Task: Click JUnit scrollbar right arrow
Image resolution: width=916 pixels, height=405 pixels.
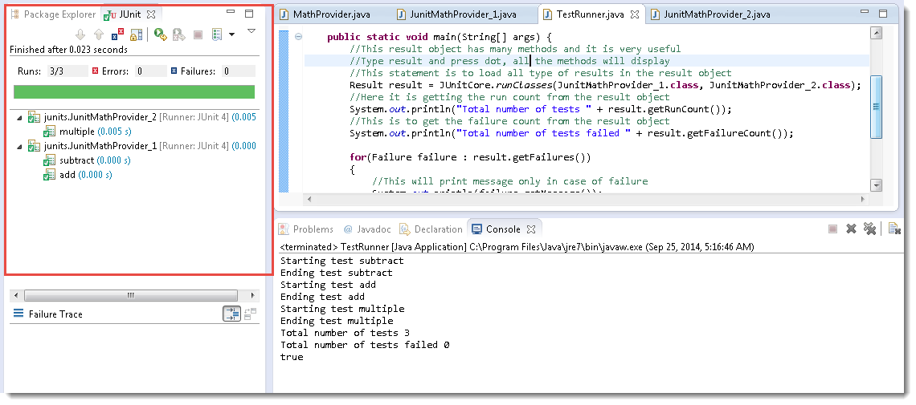Action: point(252,295)
